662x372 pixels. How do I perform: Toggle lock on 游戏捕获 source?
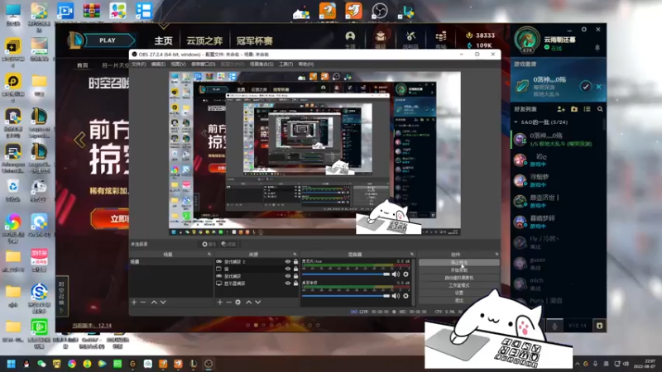pos(295,276)
